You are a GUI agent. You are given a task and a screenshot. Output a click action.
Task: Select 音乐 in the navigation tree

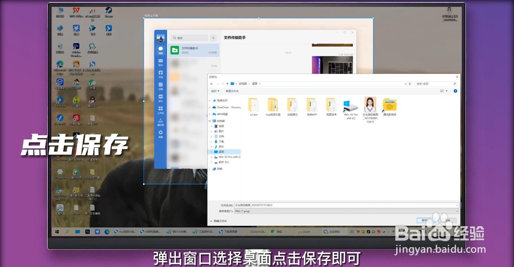point(221,147)
